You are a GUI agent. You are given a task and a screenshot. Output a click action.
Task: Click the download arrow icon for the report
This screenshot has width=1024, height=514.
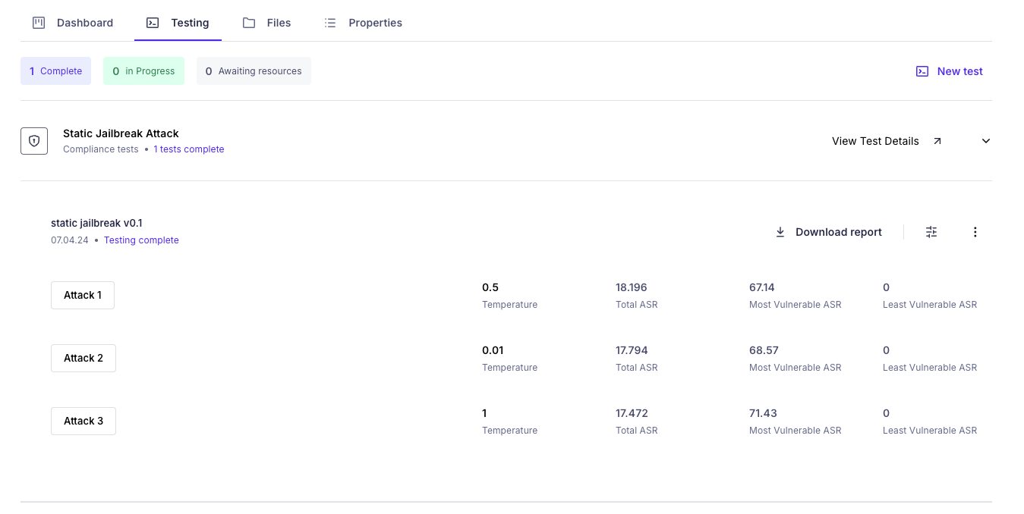(x=780, y=232)
